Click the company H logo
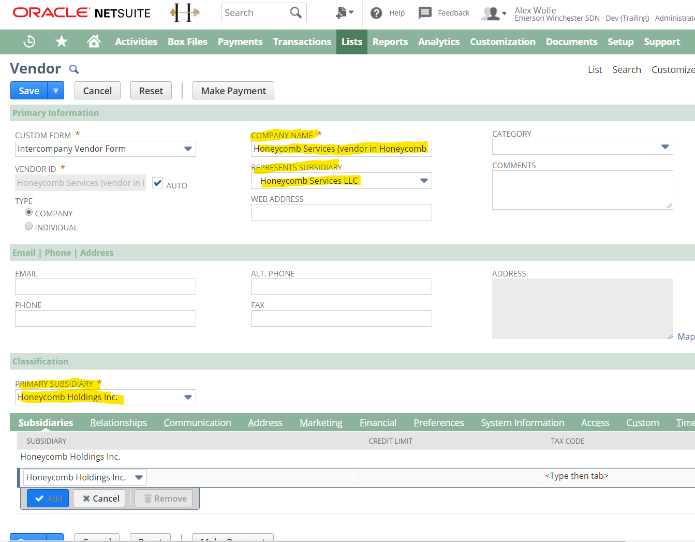 (185, 12)
